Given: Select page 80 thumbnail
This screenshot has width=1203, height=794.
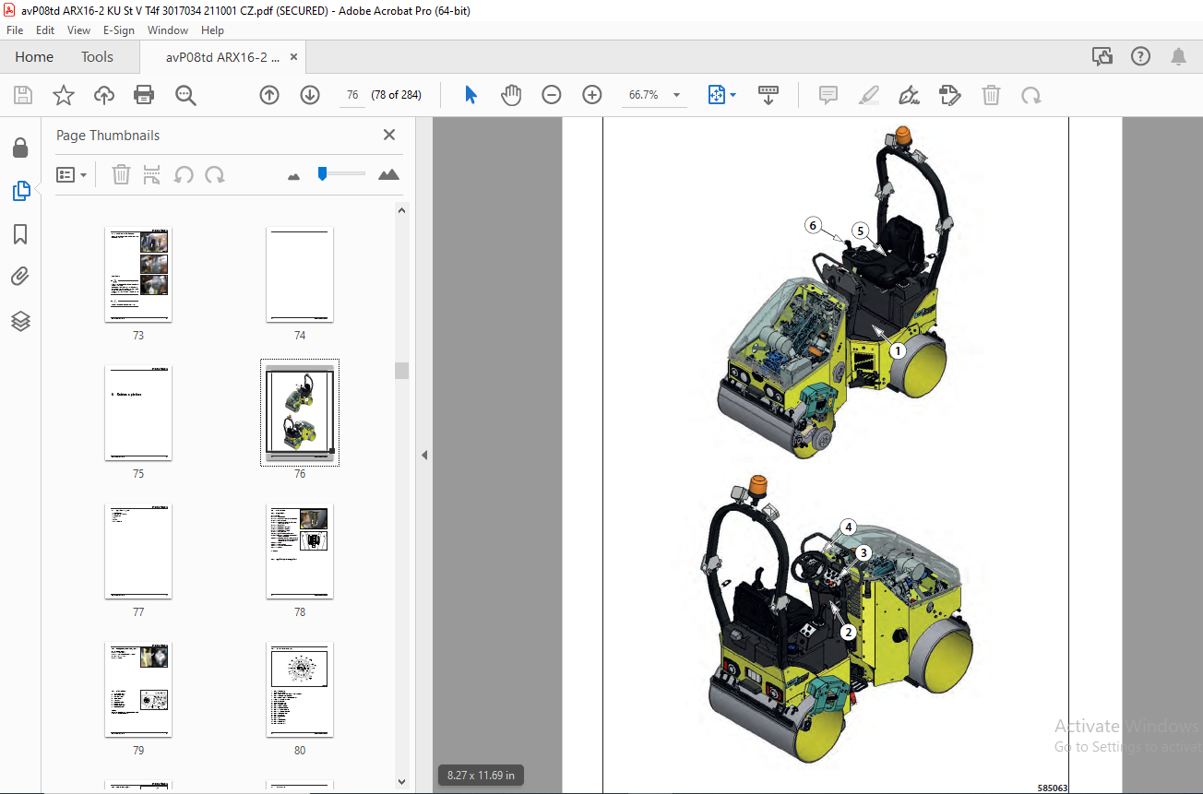Looking at the screenshot, I should [x=300, y=691].
